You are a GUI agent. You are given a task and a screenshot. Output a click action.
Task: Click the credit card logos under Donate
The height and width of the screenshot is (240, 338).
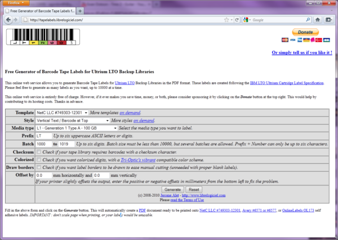click(x=305, y=40)
